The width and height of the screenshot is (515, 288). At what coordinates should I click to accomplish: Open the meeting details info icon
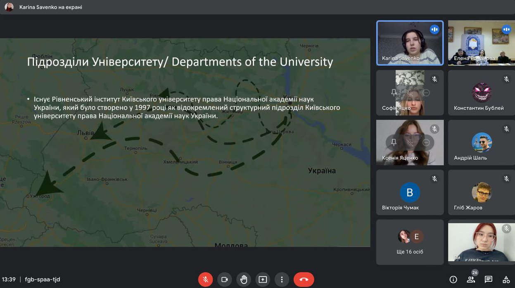click(x=453, y=279)
